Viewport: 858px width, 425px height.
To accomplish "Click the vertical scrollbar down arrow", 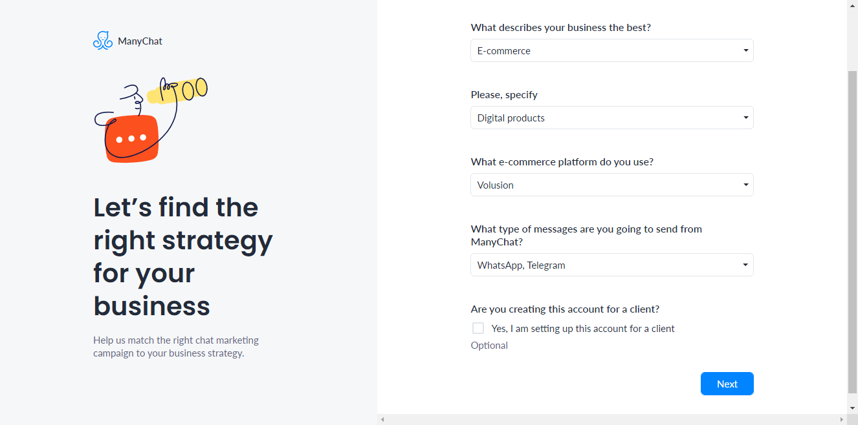I will (852, 408).
